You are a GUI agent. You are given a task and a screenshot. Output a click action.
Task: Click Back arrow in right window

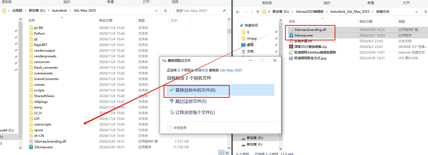(x=238, y=12)
